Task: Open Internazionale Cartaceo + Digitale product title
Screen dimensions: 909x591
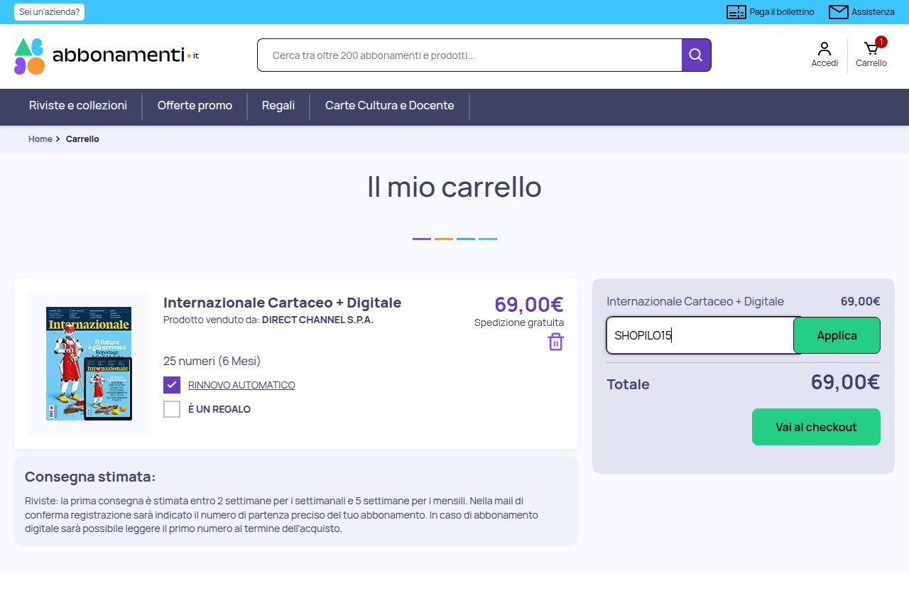Action: click(283, 303)
